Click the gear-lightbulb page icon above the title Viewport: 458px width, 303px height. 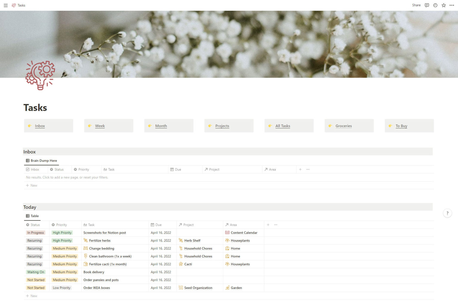tap(40, 75)
